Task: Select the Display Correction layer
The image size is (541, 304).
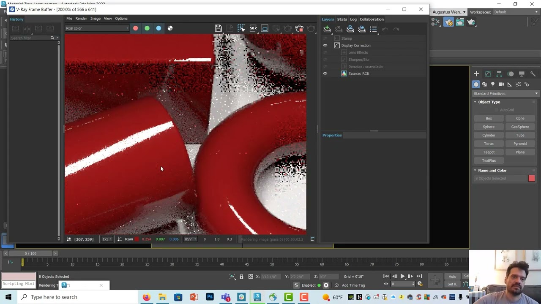Action: pos(356,45)
